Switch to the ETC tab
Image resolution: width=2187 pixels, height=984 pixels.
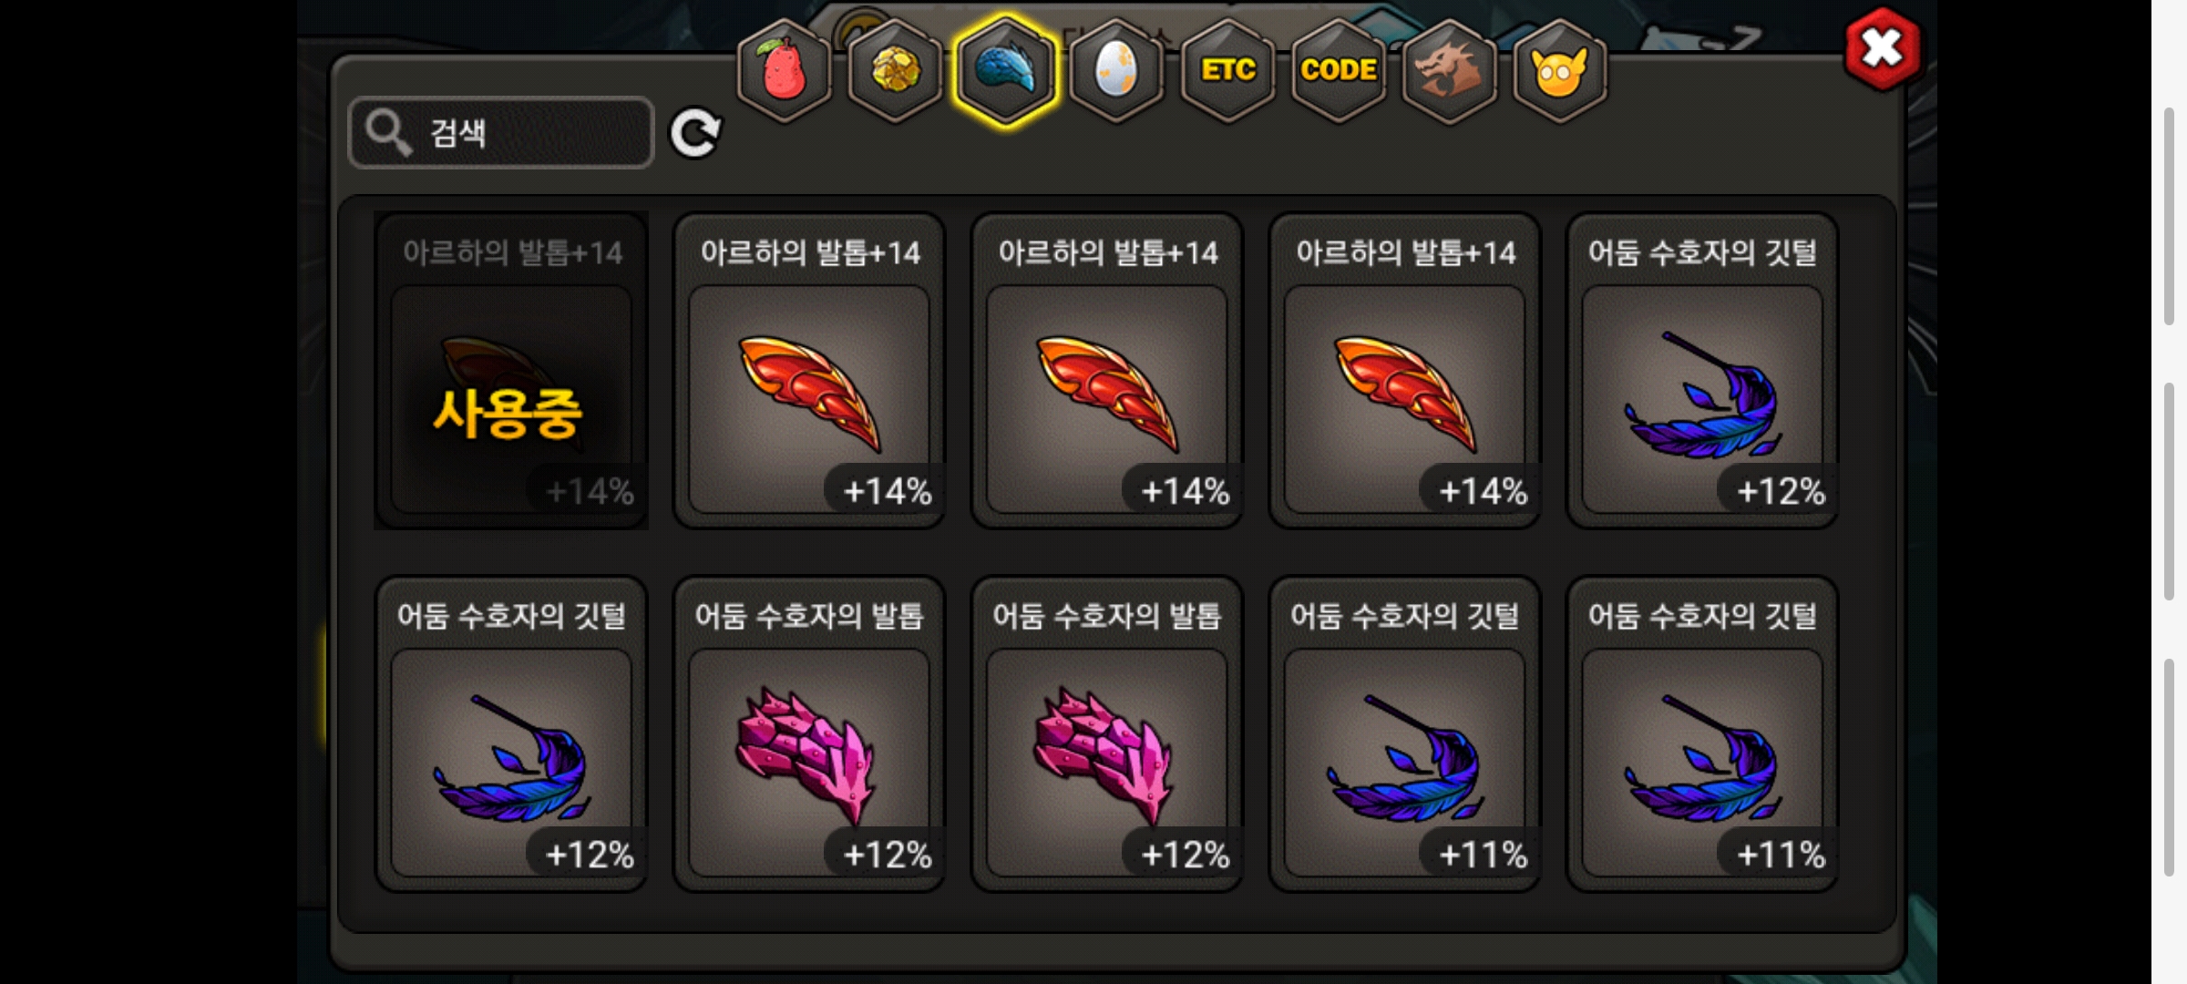click(1227, 71)
